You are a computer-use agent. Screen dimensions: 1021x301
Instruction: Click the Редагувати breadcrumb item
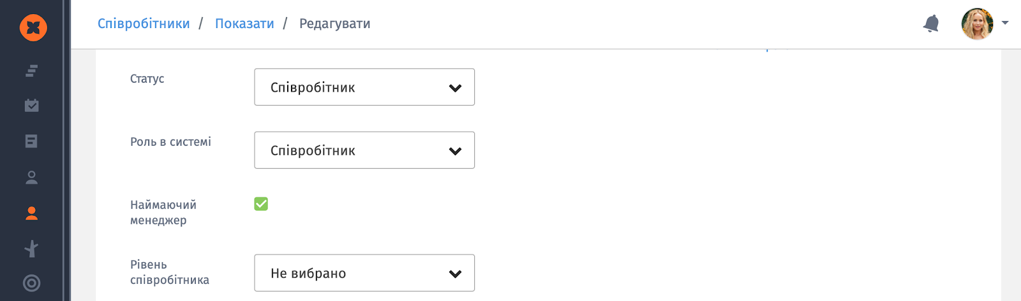(x=335, y=24)
